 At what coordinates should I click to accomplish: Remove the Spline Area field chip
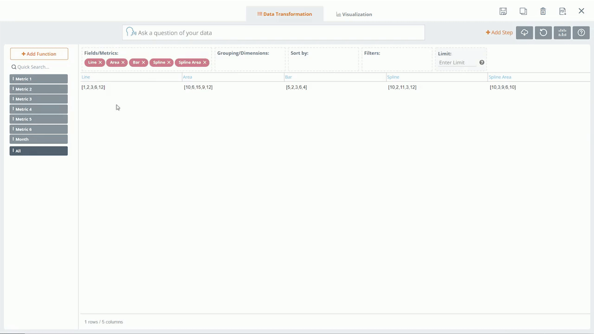[205, 63]
